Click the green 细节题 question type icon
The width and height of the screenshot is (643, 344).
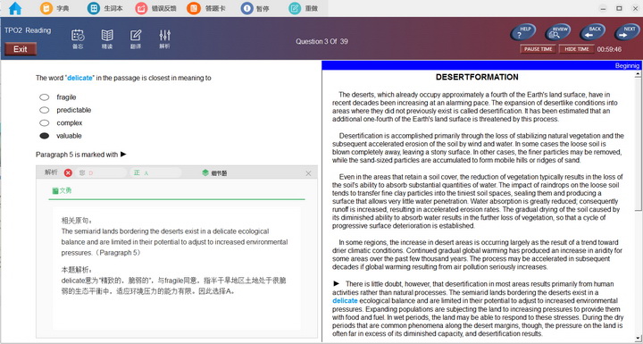pos(205,172)
